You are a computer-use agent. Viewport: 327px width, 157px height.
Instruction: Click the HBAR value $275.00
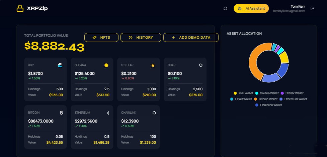[195, 95]
